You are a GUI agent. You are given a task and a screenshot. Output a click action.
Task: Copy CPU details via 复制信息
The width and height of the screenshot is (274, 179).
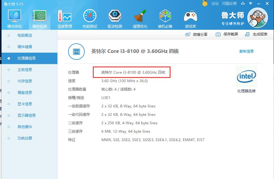click(x=246, y=51)
